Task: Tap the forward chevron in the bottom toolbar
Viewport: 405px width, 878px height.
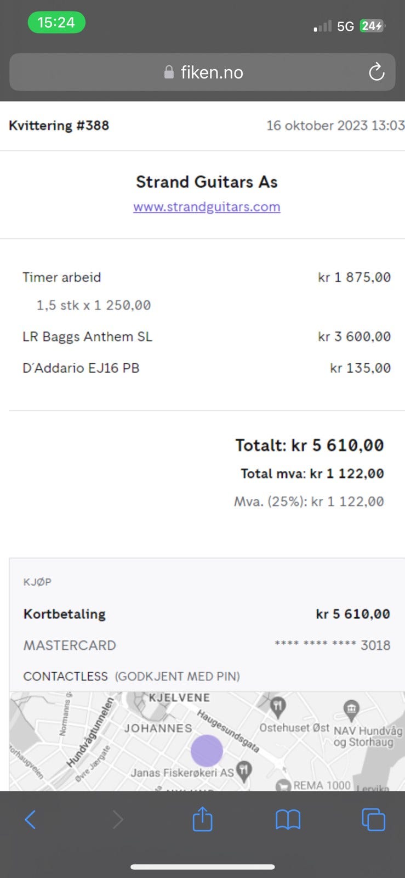Action: (x=117, y=820)
